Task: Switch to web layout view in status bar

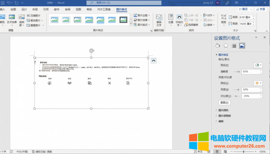Action: click(225, 152)
